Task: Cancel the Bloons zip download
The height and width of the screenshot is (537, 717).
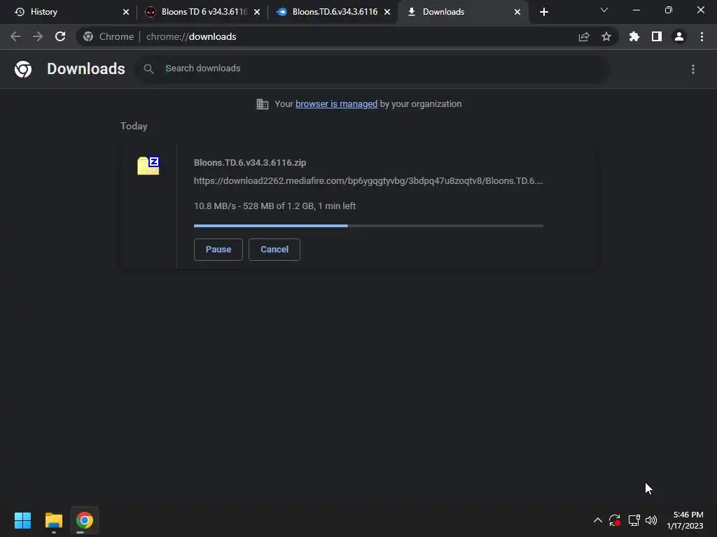Action: point(274,250)
